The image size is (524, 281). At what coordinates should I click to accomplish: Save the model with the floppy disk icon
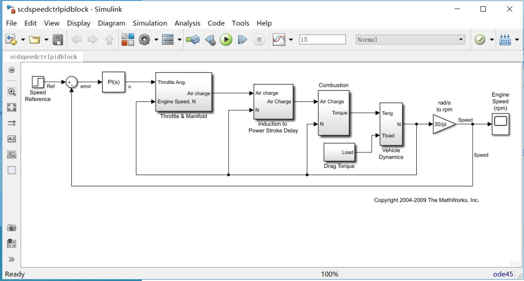pyautogui.click(x=58, y=40)
